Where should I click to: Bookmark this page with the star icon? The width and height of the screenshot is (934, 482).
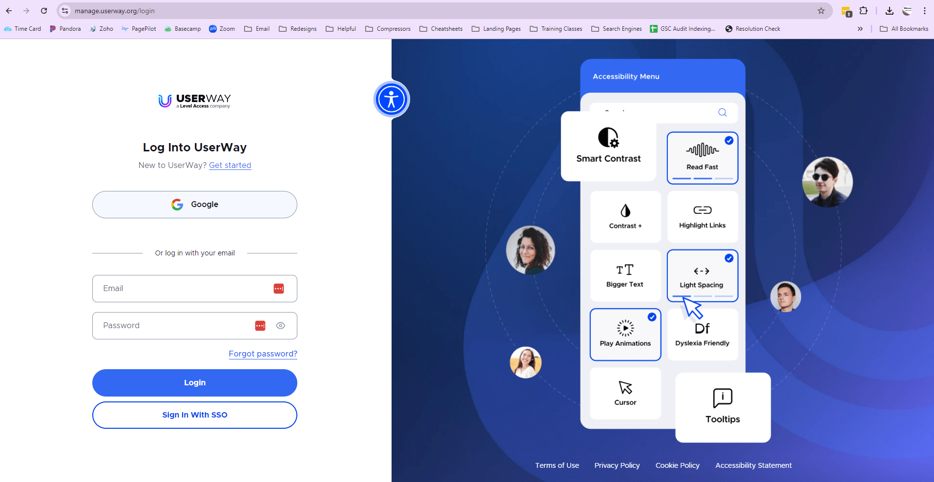[x=821, y=11]
